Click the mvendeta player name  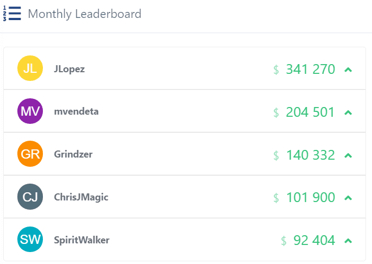pos(76,111)
